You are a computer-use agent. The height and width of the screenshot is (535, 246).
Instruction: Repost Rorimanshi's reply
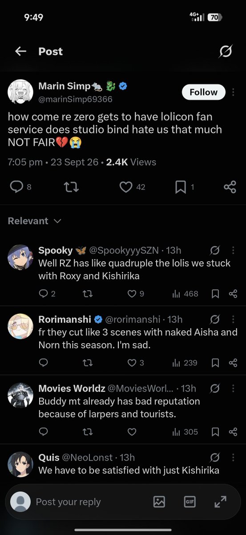point(88,363)
